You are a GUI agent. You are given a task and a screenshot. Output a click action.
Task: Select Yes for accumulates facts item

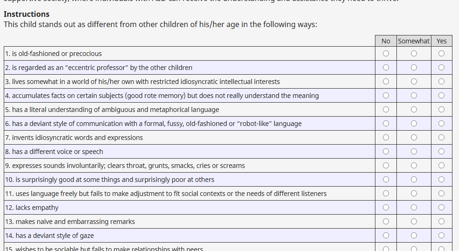pos(442,96)
